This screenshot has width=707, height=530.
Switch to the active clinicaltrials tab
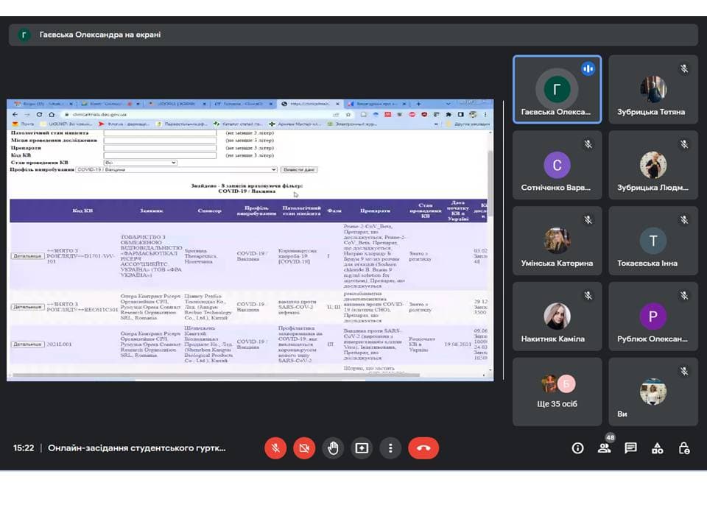(x=310, y=104)
